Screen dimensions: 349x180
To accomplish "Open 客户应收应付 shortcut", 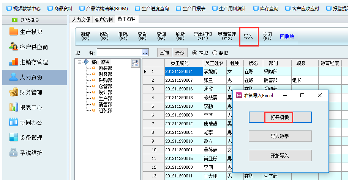I will pyautogui.click(x=303, y=9).
